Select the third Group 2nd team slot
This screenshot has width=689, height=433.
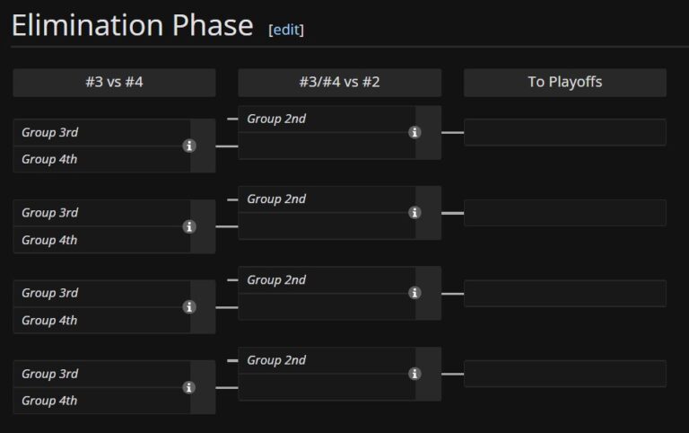[x=327, y=279]
